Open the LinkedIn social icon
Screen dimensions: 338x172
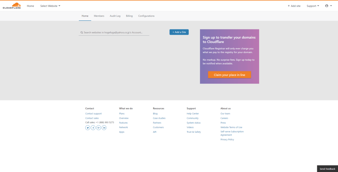pos(104,128)
